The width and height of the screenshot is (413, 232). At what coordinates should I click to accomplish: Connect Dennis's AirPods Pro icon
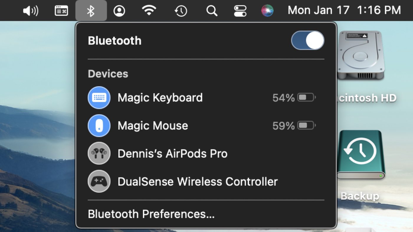(x=99, y=153)
